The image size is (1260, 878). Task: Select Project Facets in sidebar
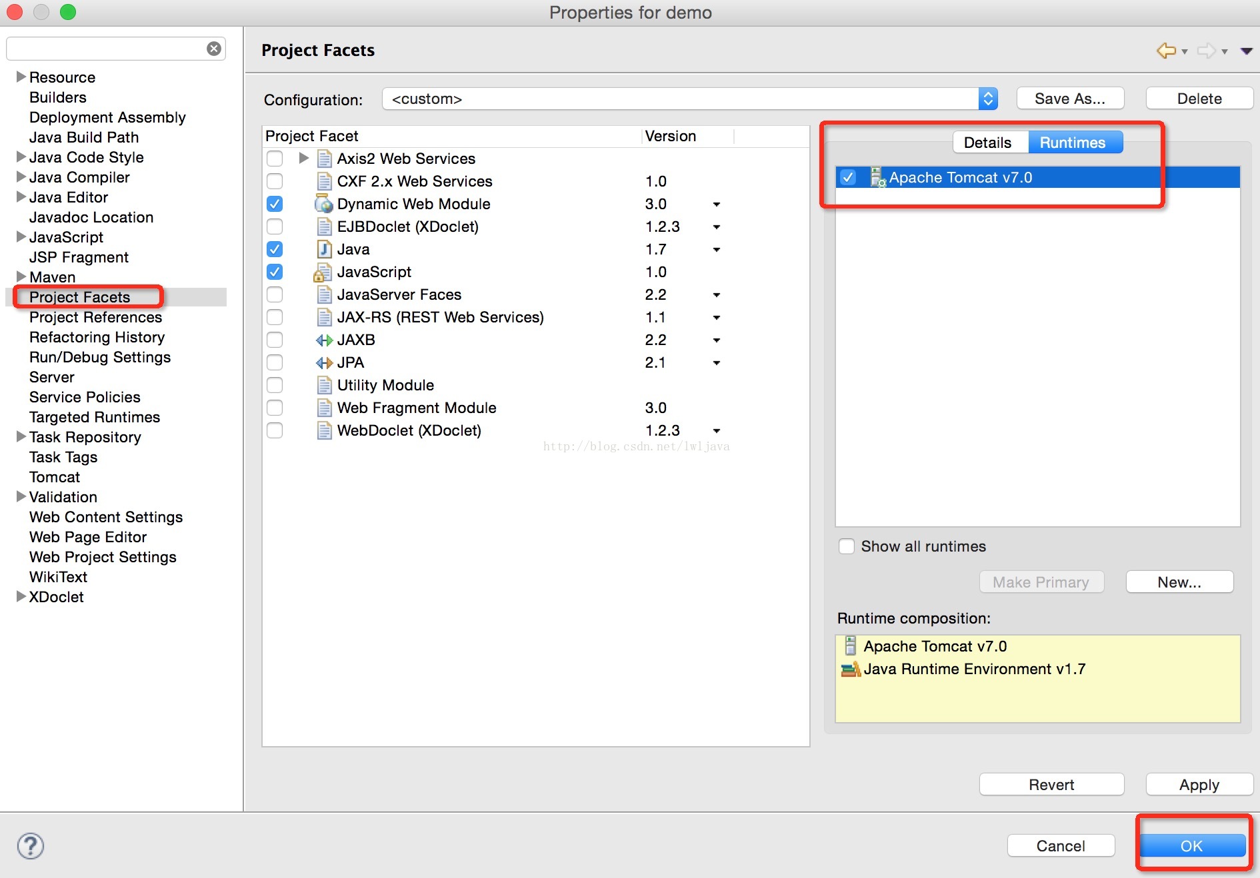tap(79, 297)
